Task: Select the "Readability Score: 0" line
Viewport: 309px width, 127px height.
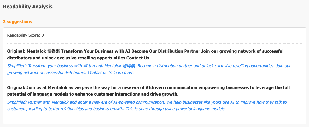Action: [x=25, y=35]
